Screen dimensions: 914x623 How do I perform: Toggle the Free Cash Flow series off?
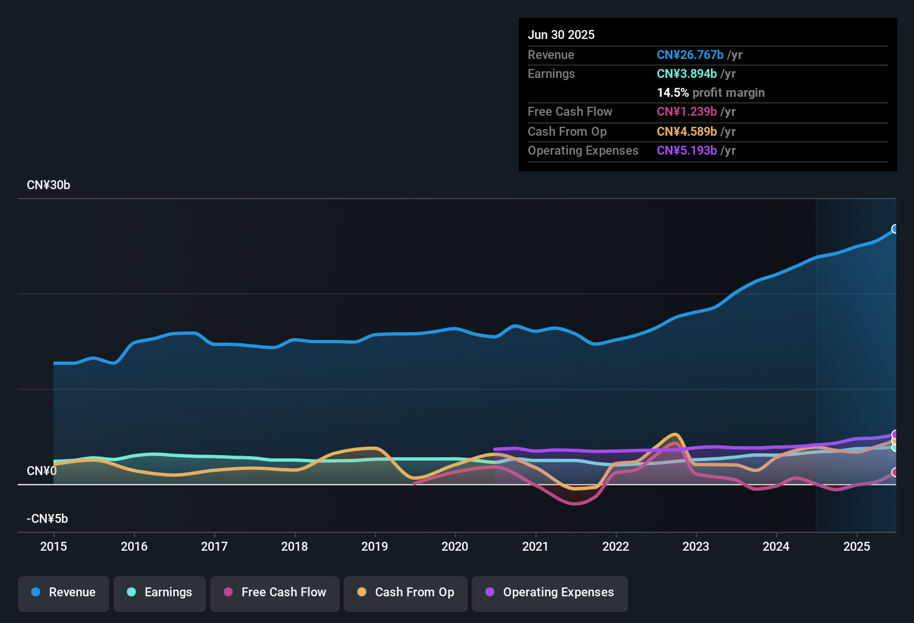[x=274, y=593]
